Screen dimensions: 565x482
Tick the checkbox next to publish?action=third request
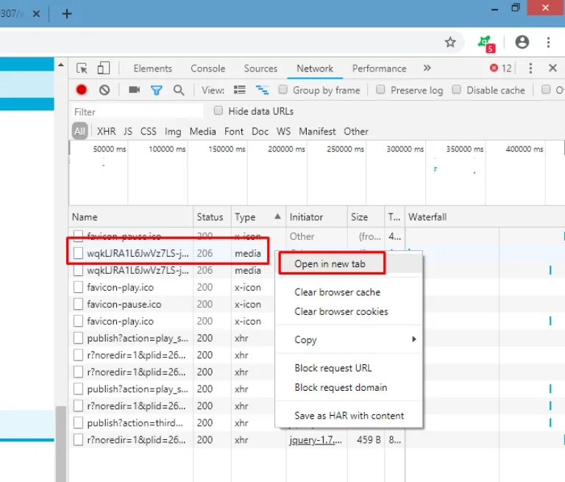coord(78,422)
